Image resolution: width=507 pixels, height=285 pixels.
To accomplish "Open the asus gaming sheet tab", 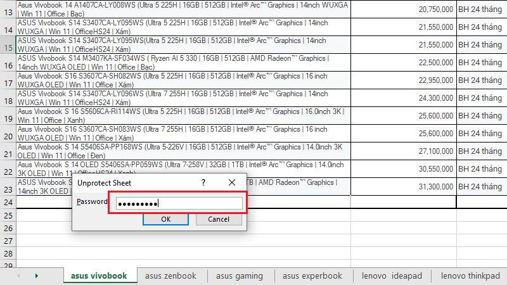I will [240, 275].
